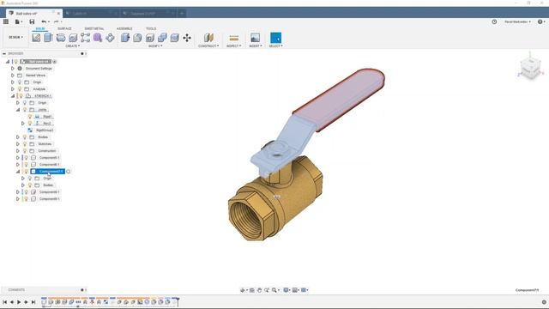Viewport: 549px width, 309px height.
Task: Toggle visibility bulb of Construction folder
Action: [25, 151]
